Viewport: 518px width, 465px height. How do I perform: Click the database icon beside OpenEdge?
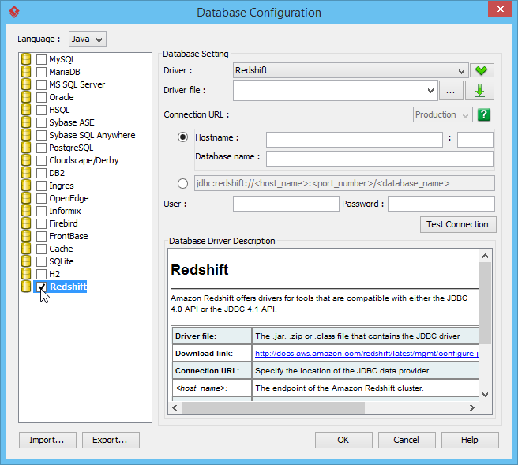coord(26,198)
